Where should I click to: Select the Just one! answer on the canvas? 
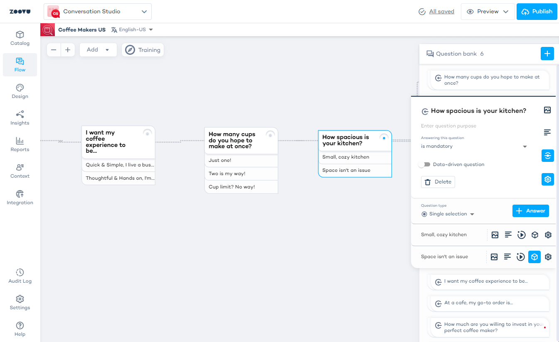tap(241, 161)
